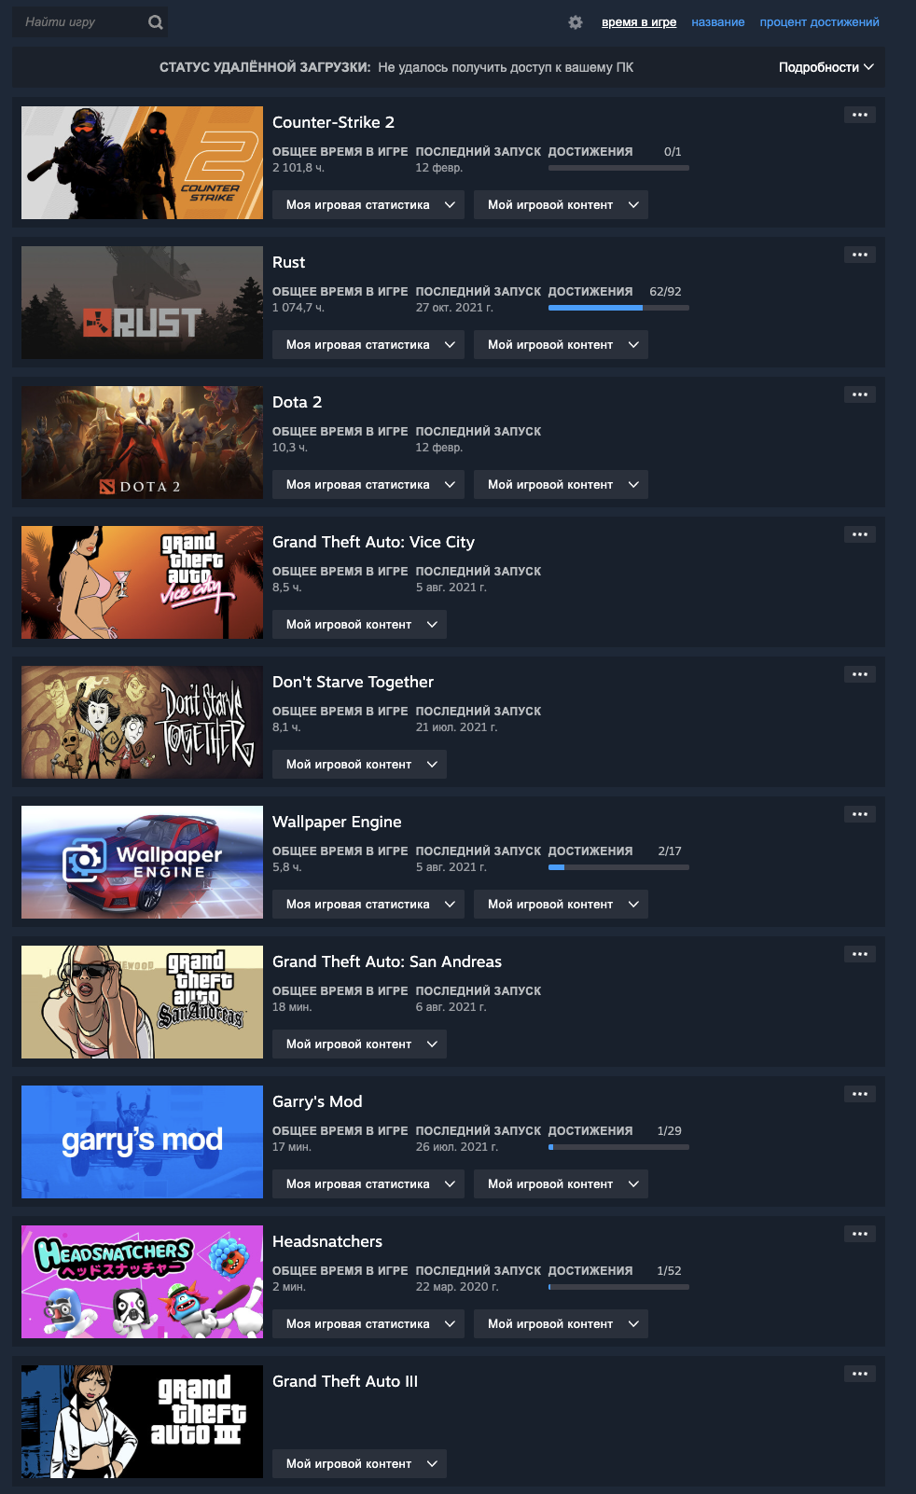Open three-dots menu for Dota 2

(x=860, y=394)
